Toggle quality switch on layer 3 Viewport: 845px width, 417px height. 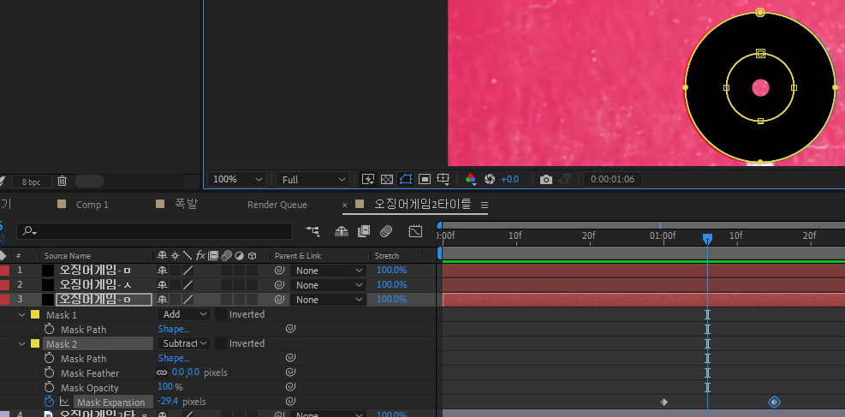[187, 300]
